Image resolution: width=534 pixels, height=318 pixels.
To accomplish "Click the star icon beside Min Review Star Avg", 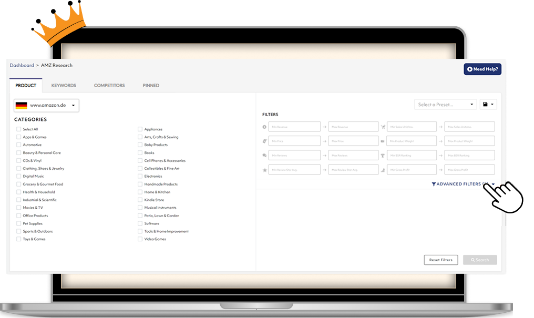I will pos(264,170).
